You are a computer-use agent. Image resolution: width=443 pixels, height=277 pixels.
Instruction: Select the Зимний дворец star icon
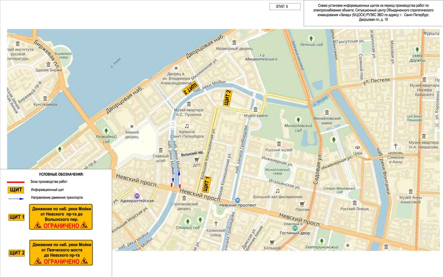[x=132, y=126]
